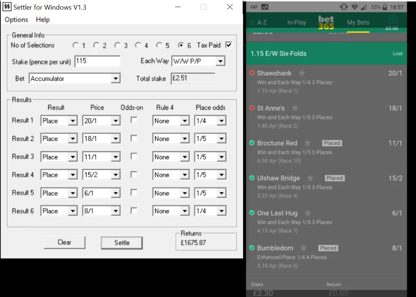Switch to the My Bets tab
This screenshot has height=297, width=416.
(358, 22)
